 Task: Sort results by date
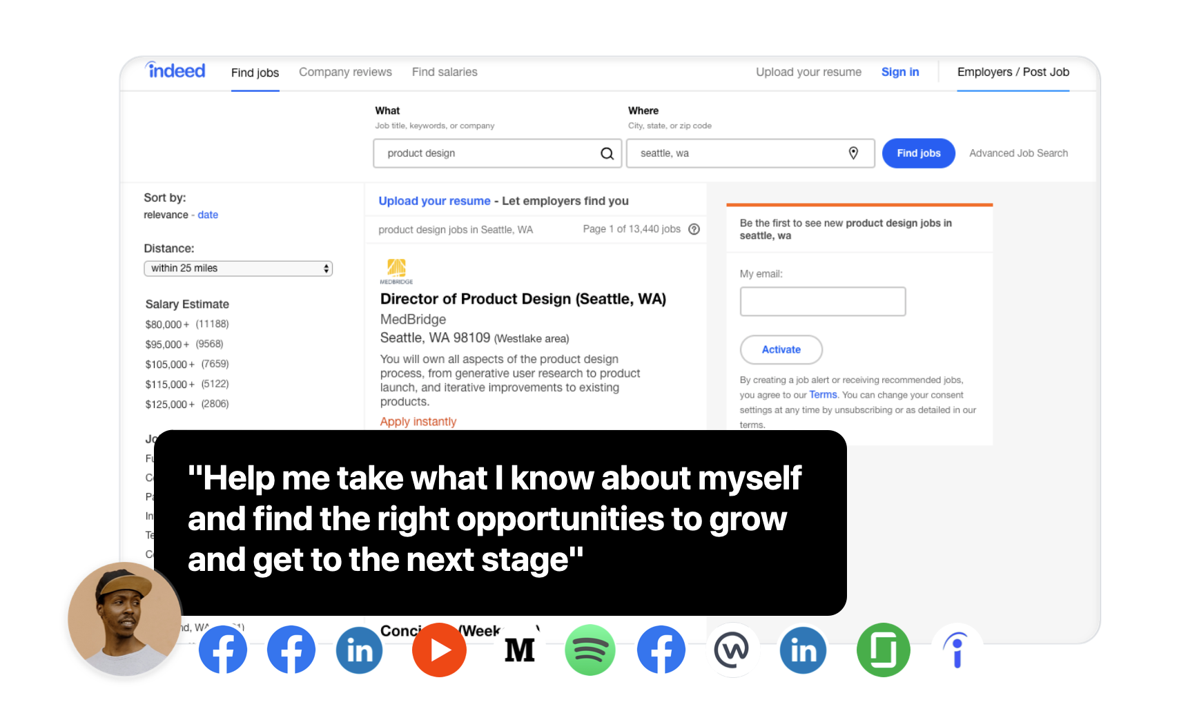coord(208,215)
